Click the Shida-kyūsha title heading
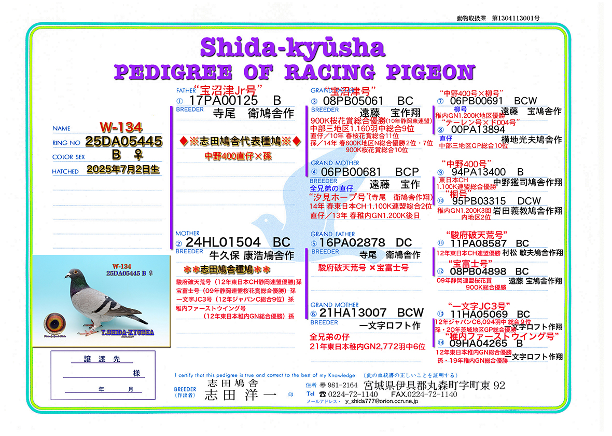The image size is (612, 436). pyautogui.click(x=293, y=47)
